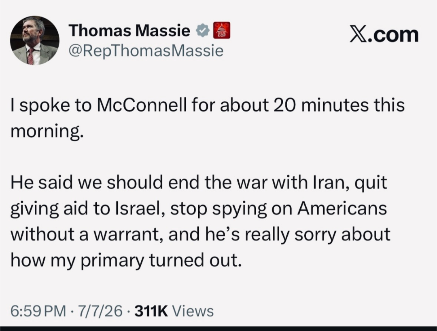This screenshot has height=331, width=437.
Task: Open the Thomas Massie profile avatar
Action: (x=34, y=41)
